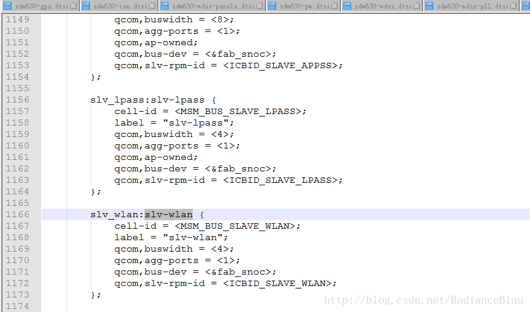Click "qcom,agg-ports = <1>;" on line 1160
Viewport: 530px width, 312px height.
177,146
